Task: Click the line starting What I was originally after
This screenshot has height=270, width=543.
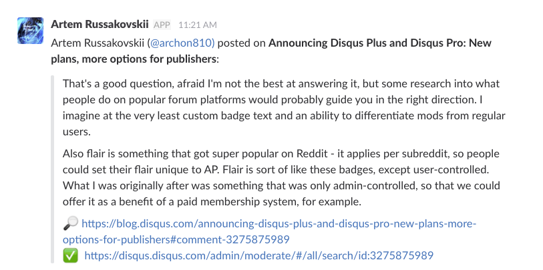Action: click(281, 185)
